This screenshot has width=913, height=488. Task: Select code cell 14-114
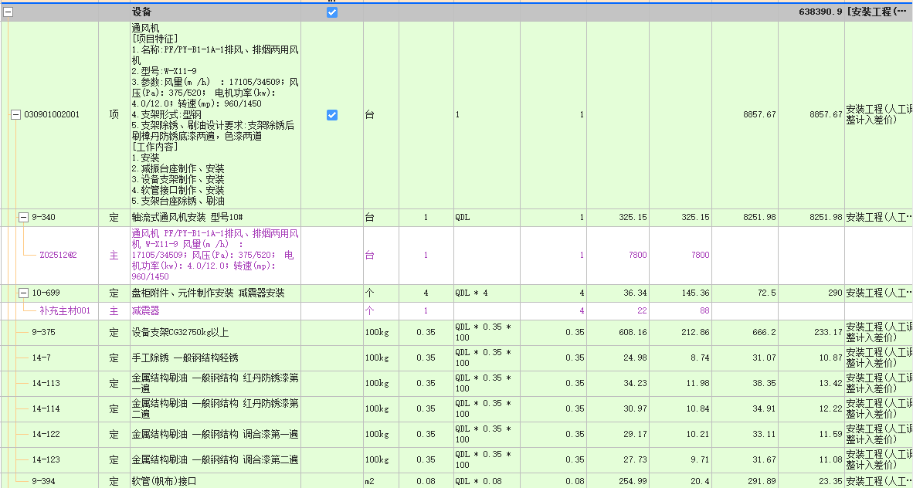click(46, 408)
